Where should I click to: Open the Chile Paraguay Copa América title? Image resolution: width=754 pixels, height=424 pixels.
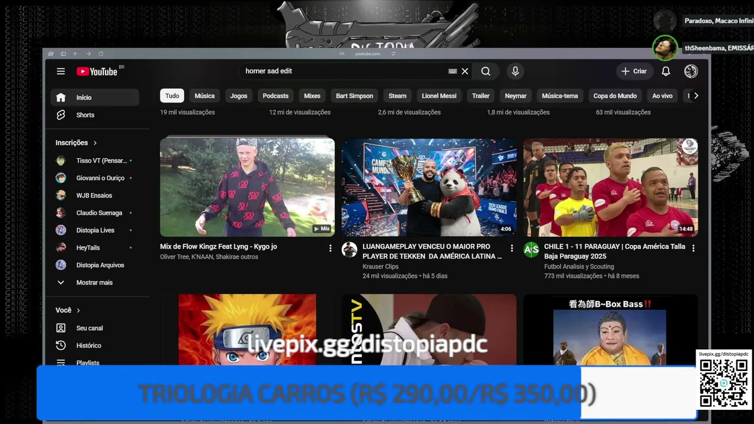(614, 251)
